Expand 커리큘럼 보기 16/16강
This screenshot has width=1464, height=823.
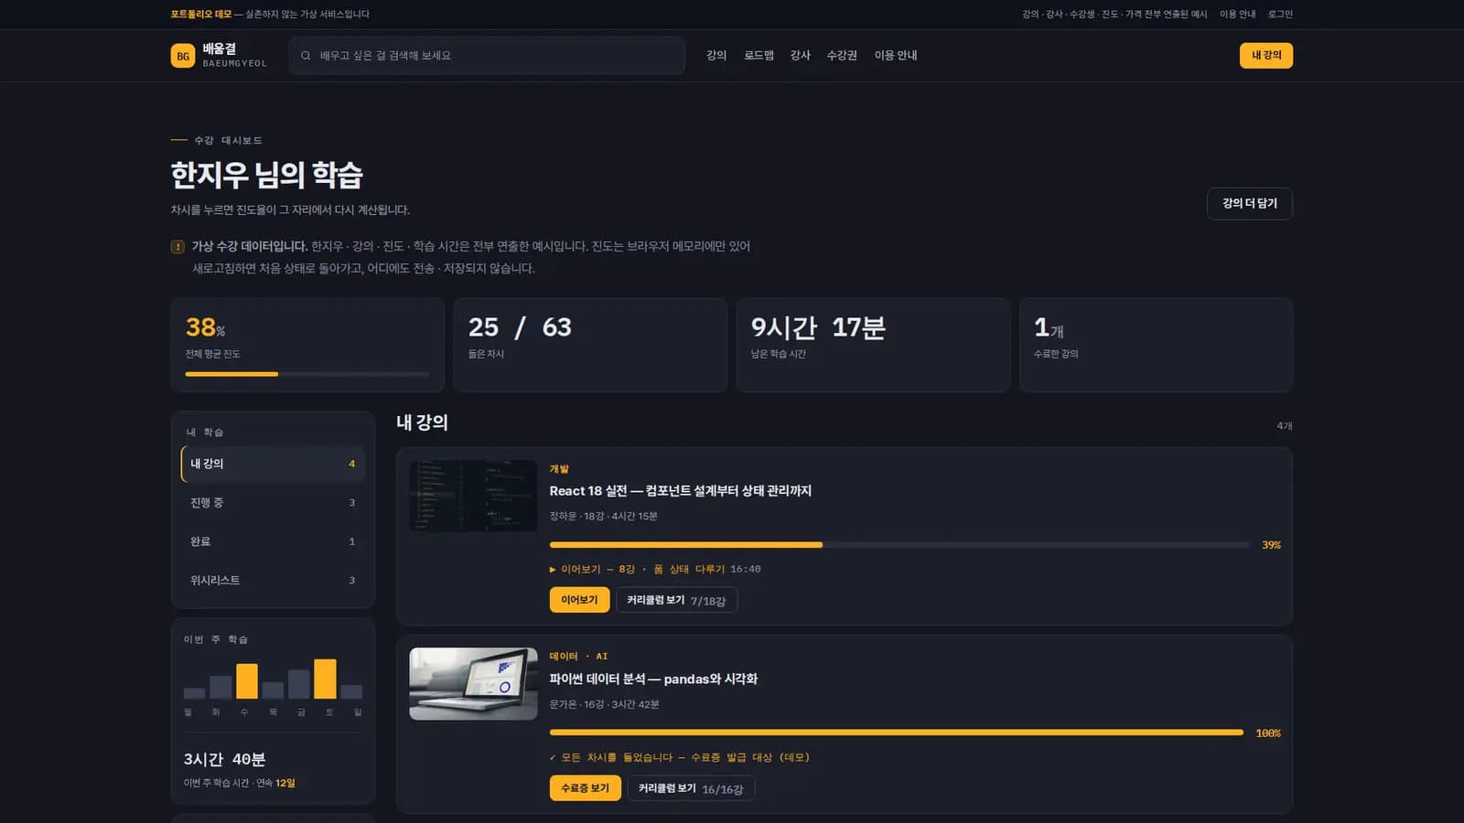pyautogui.click(x=691, y=788)
